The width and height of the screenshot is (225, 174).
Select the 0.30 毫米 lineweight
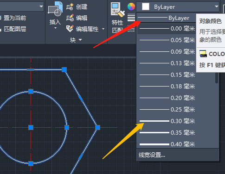177,121
